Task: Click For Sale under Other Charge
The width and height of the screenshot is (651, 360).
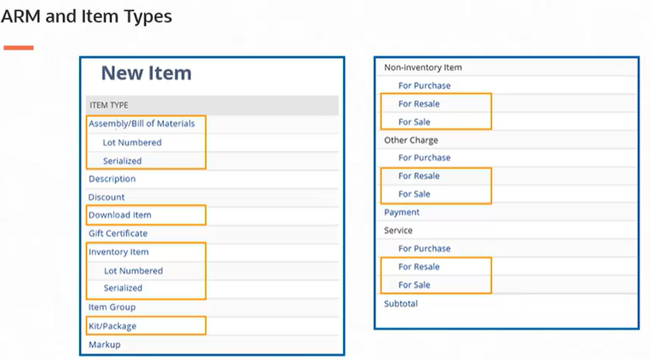Action: [414, 194]
